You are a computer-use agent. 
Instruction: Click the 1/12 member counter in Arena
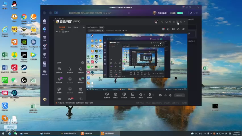click(x=194, y=13)
